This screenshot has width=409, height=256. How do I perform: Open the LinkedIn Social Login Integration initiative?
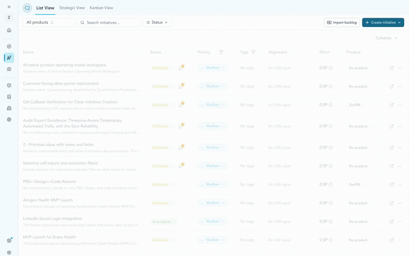tap(52, 218)
